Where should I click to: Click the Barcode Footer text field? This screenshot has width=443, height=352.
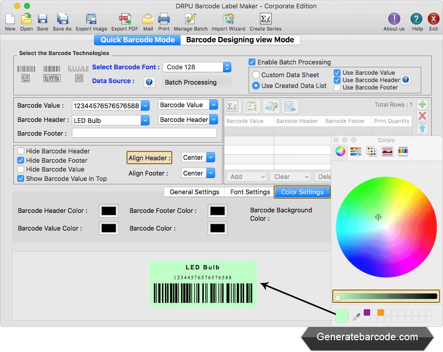pos(144,133)
